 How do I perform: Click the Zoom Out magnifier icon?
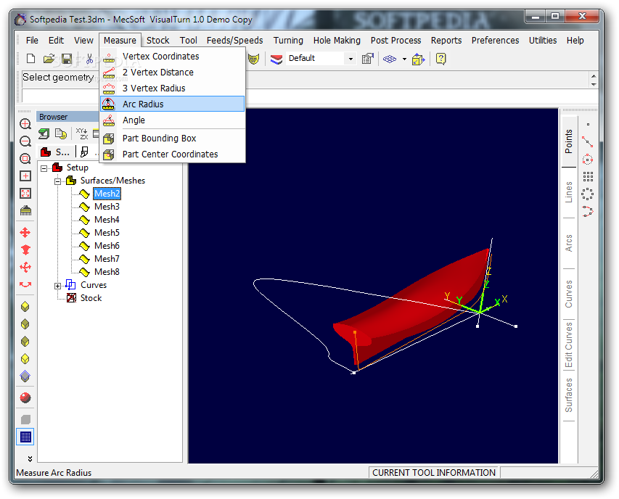coord(25,141)
